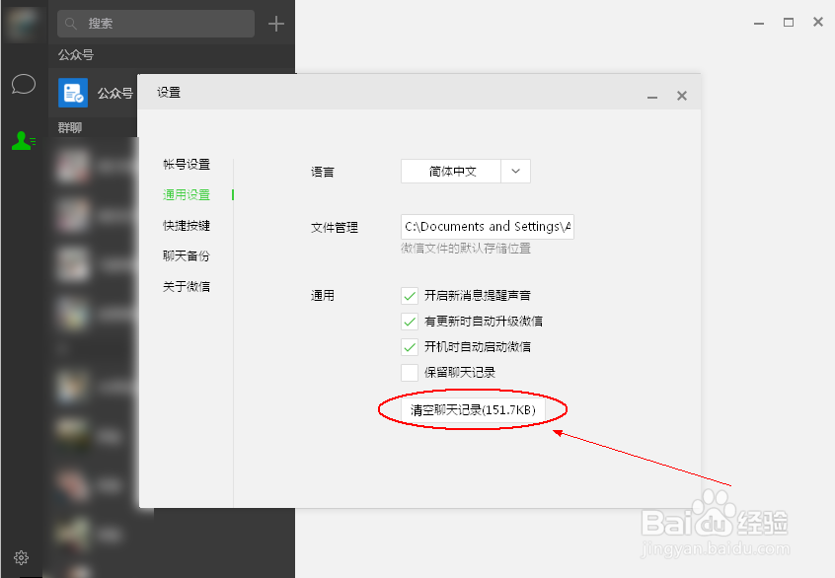Screen dimensions: 835x578
Task: Toggle 开启新消息提醒声音 checkbox
Action: pyautogui.click(x=410, y=295)
